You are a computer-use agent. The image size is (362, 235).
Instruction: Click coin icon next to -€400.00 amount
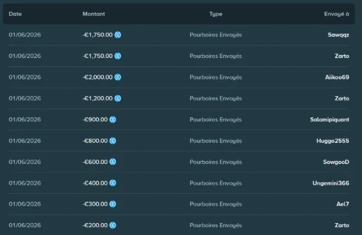(x=113, y=183)
